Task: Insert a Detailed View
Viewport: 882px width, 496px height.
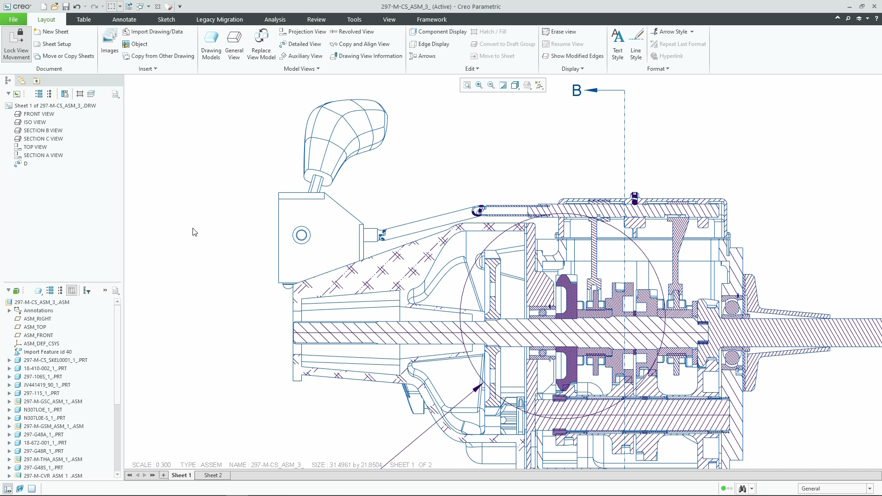Action: (300, 44)
